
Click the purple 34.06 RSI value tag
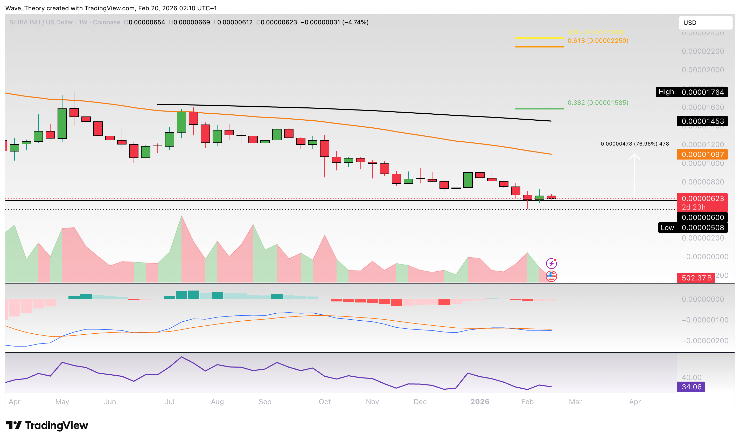coord(691,387)
